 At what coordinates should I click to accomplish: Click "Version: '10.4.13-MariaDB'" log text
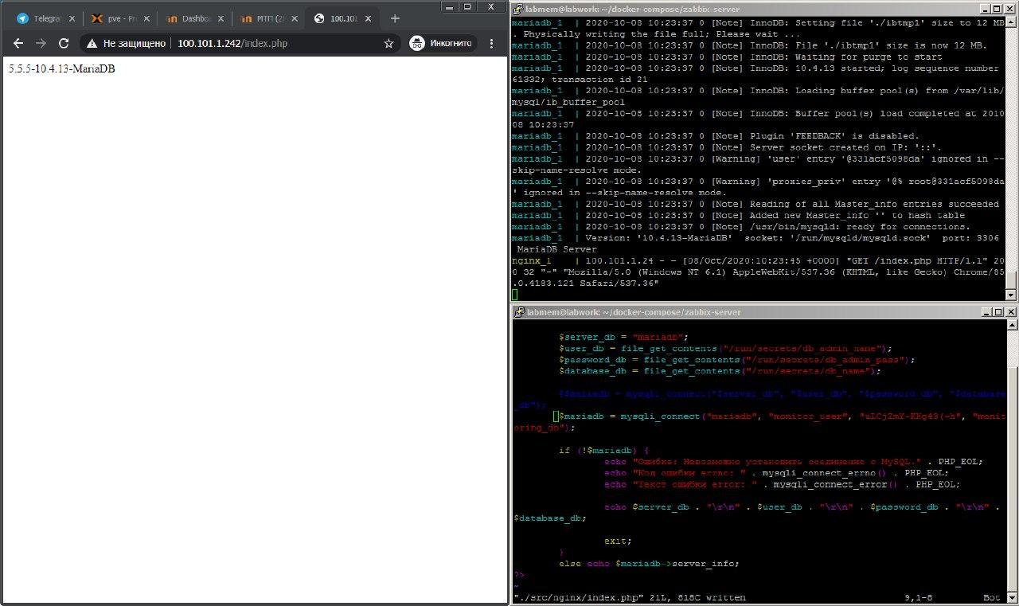659,238
